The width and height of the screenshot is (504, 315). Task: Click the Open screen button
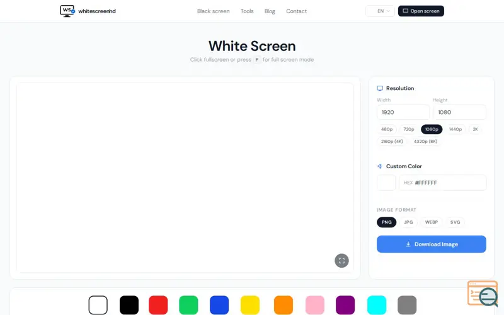[x=421, y=11]
